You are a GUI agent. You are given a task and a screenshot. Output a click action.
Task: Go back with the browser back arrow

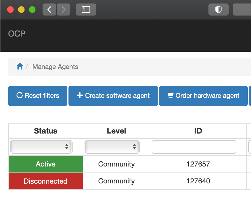(x=49, y=10)
